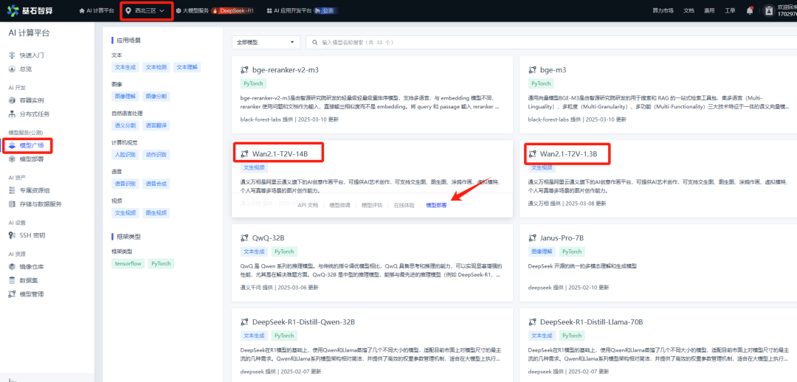The width and height of the screenshot is (797, 382).
Task: Click API 文档 on Wan2.1-T2V-14B card
Action: coord(308,205)
